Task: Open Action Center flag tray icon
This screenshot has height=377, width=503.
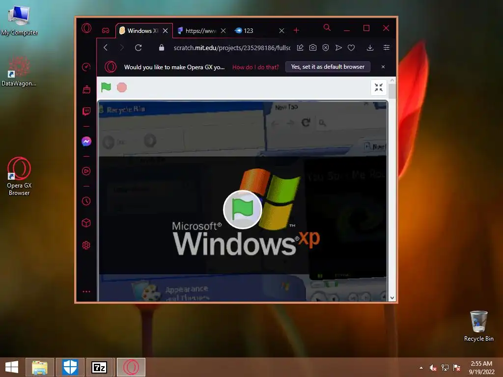Action: coord(457,368)
